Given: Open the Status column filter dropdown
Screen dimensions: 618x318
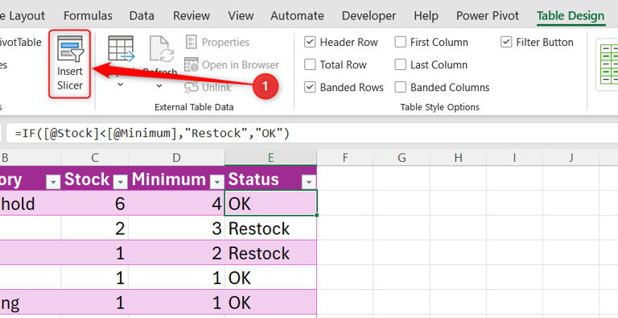Looking at the screenshot, I should [309, 182].
